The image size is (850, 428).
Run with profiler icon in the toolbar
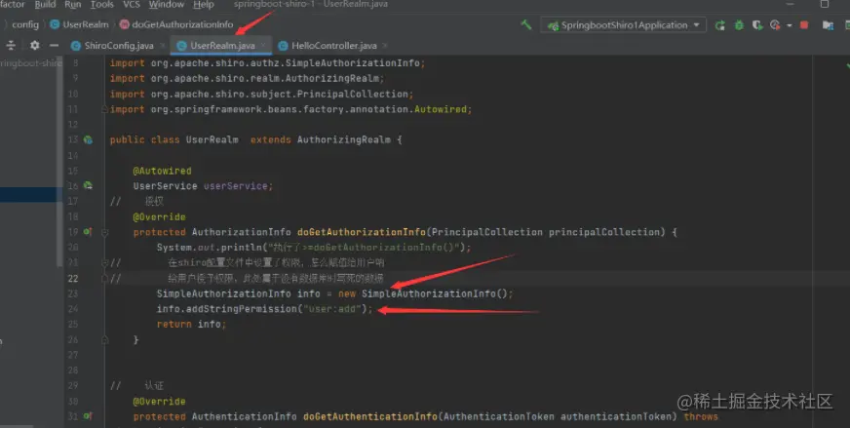tap(775, 25)
